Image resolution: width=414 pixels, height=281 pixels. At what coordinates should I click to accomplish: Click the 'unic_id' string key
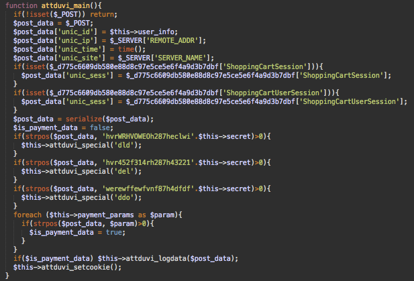76,32
